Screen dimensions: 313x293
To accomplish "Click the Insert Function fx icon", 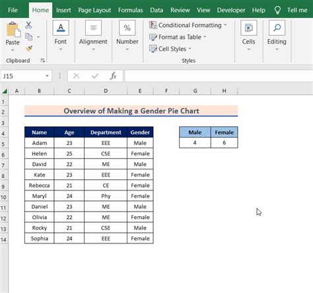I will [x=113, y=76].
